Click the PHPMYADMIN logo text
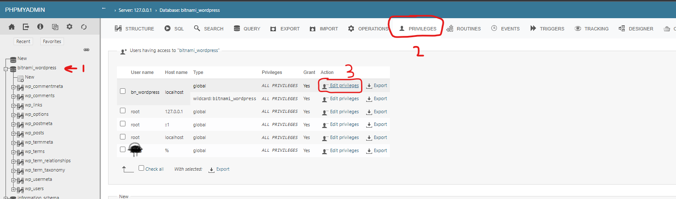The height and width of the screenshot is (199, 676). click(x=25, y=10)
